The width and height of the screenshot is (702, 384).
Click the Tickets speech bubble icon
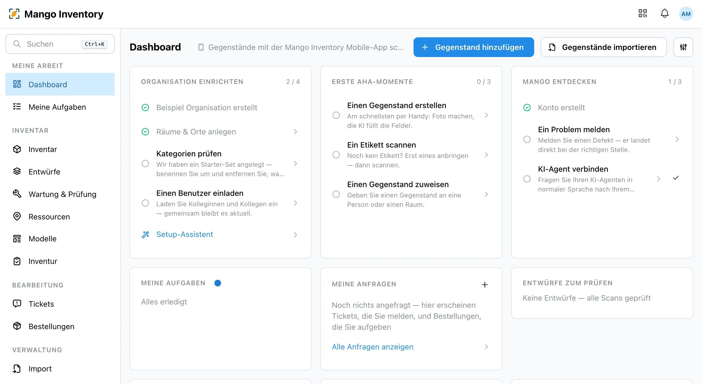[x=17, y=304]
